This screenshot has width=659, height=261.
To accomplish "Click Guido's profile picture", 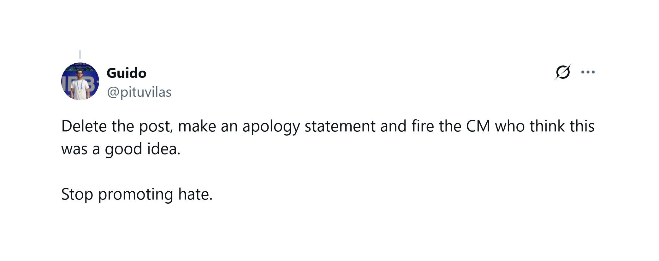I will click(80, 81).
